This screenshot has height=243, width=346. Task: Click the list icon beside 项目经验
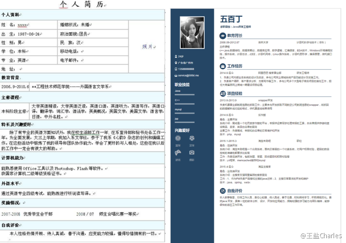(x=222, y=94)
